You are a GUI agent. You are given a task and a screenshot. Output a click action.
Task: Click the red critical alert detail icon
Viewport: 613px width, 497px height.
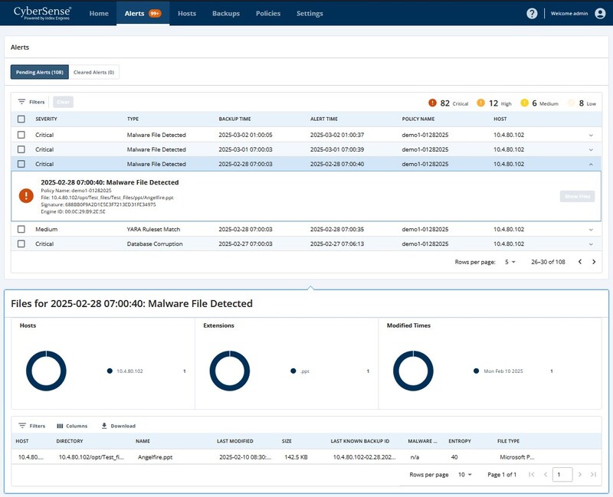pyautogui.click(x=26, y=195)
